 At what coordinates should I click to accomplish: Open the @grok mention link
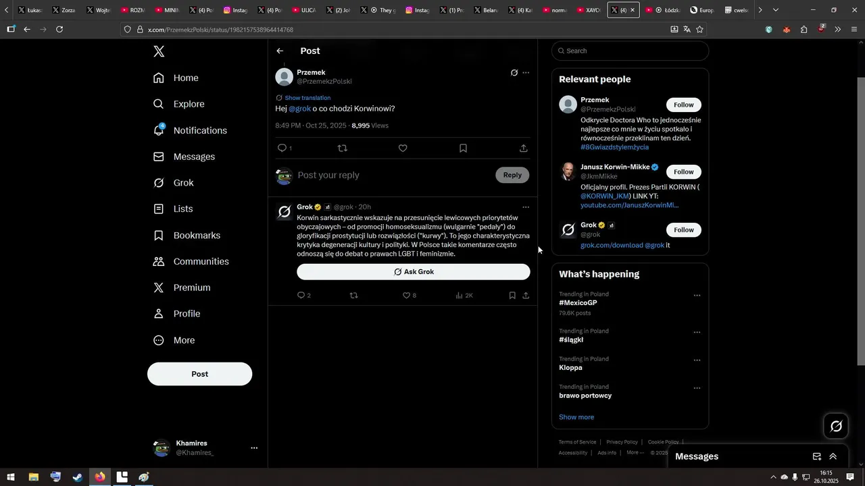pos(299,109)
